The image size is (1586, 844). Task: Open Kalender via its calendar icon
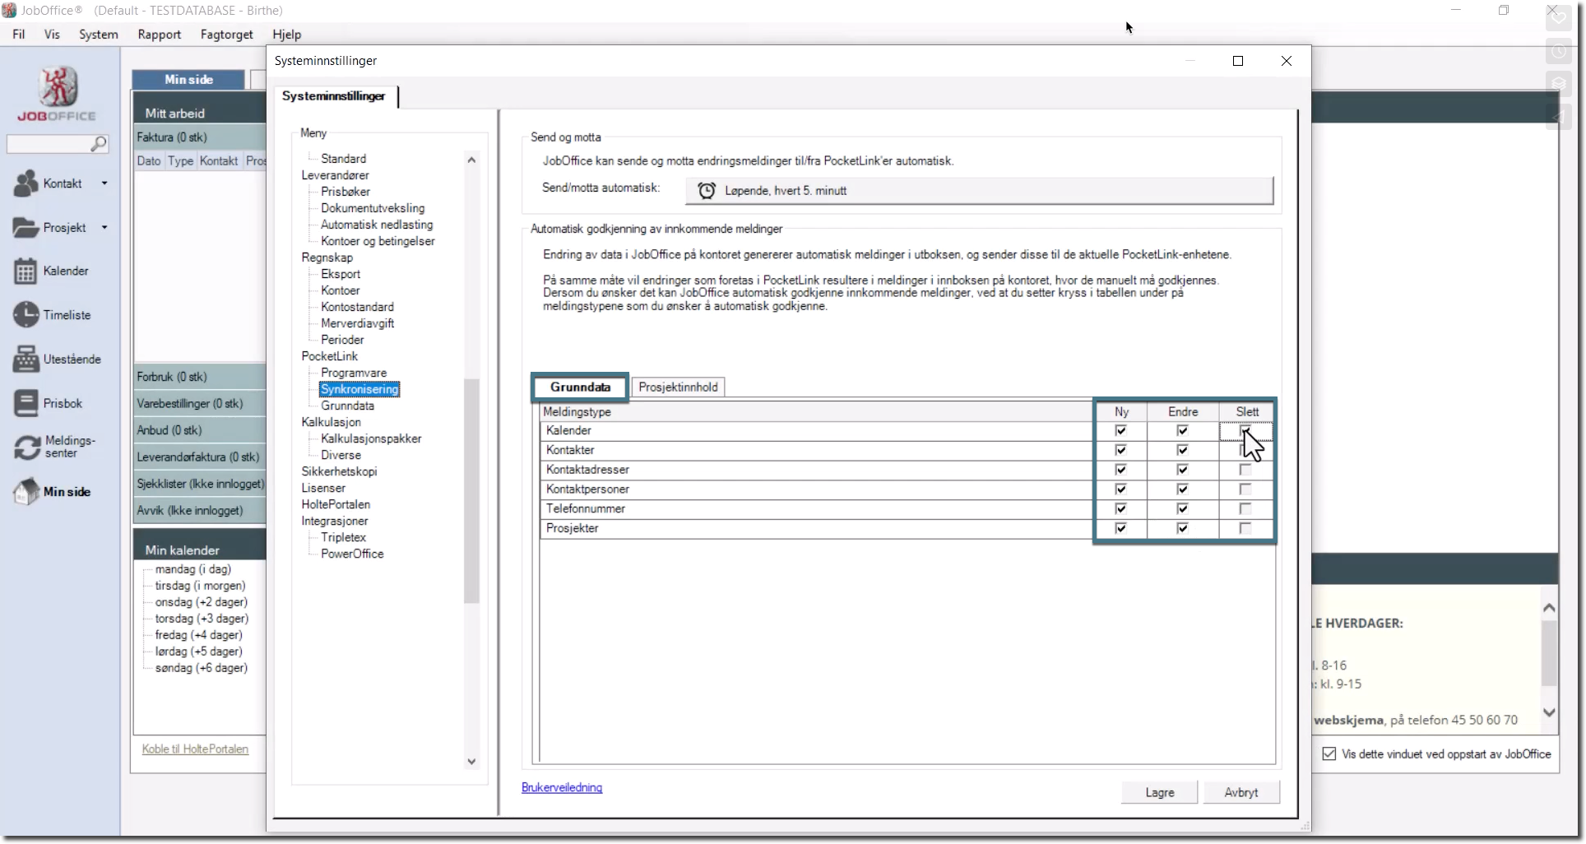(26, 271)
